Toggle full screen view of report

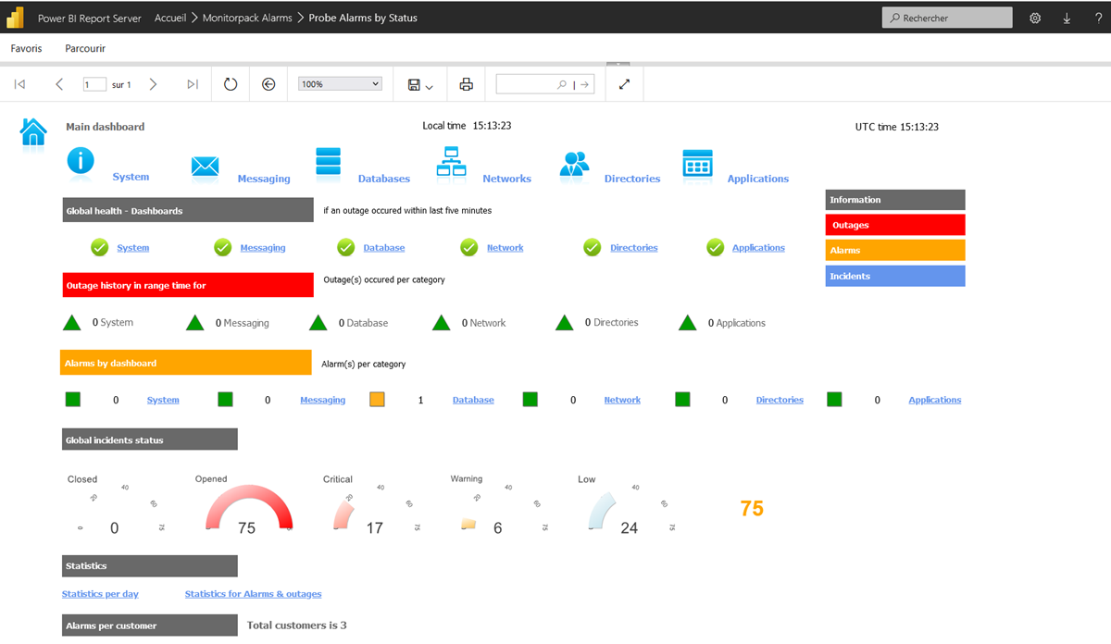click(x=624, y=84)
